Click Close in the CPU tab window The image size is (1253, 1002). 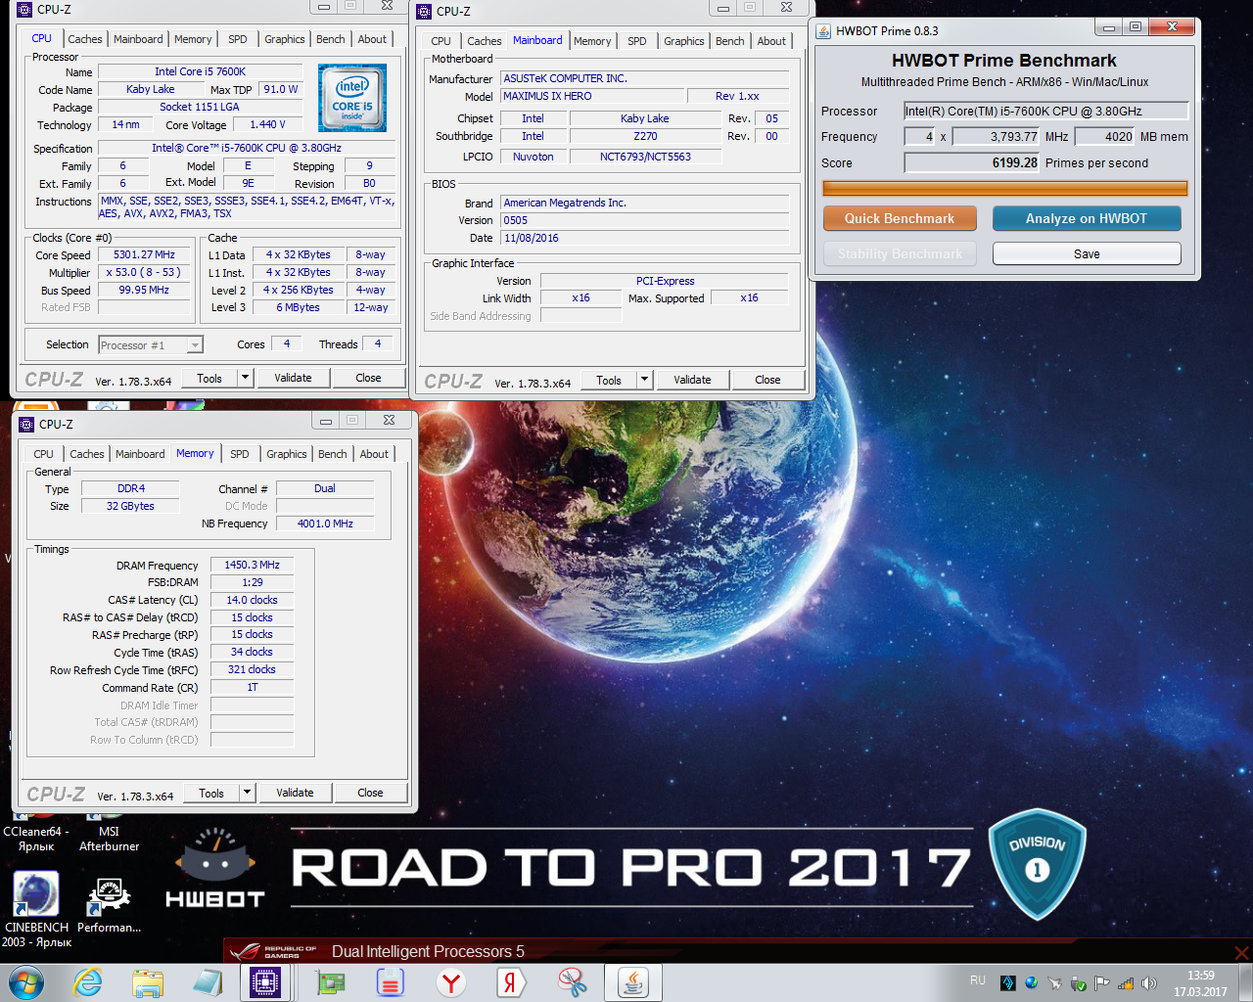[368, 378]
